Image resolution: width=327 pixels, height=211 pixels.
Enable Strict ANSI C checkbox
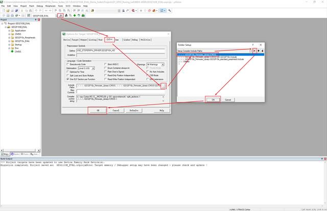[x=106, y=64]
